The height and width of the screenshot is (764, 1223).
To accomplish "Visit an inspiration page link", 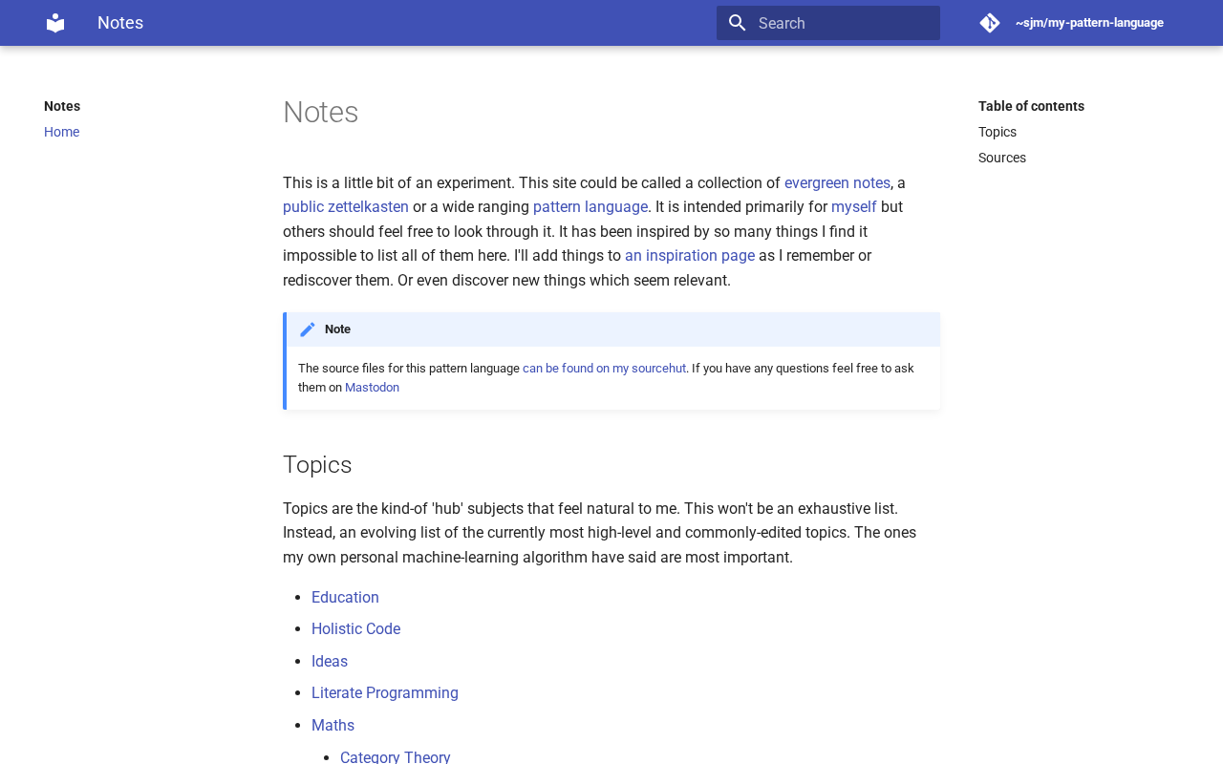I will pyautogui.click(x=690, y=256).
